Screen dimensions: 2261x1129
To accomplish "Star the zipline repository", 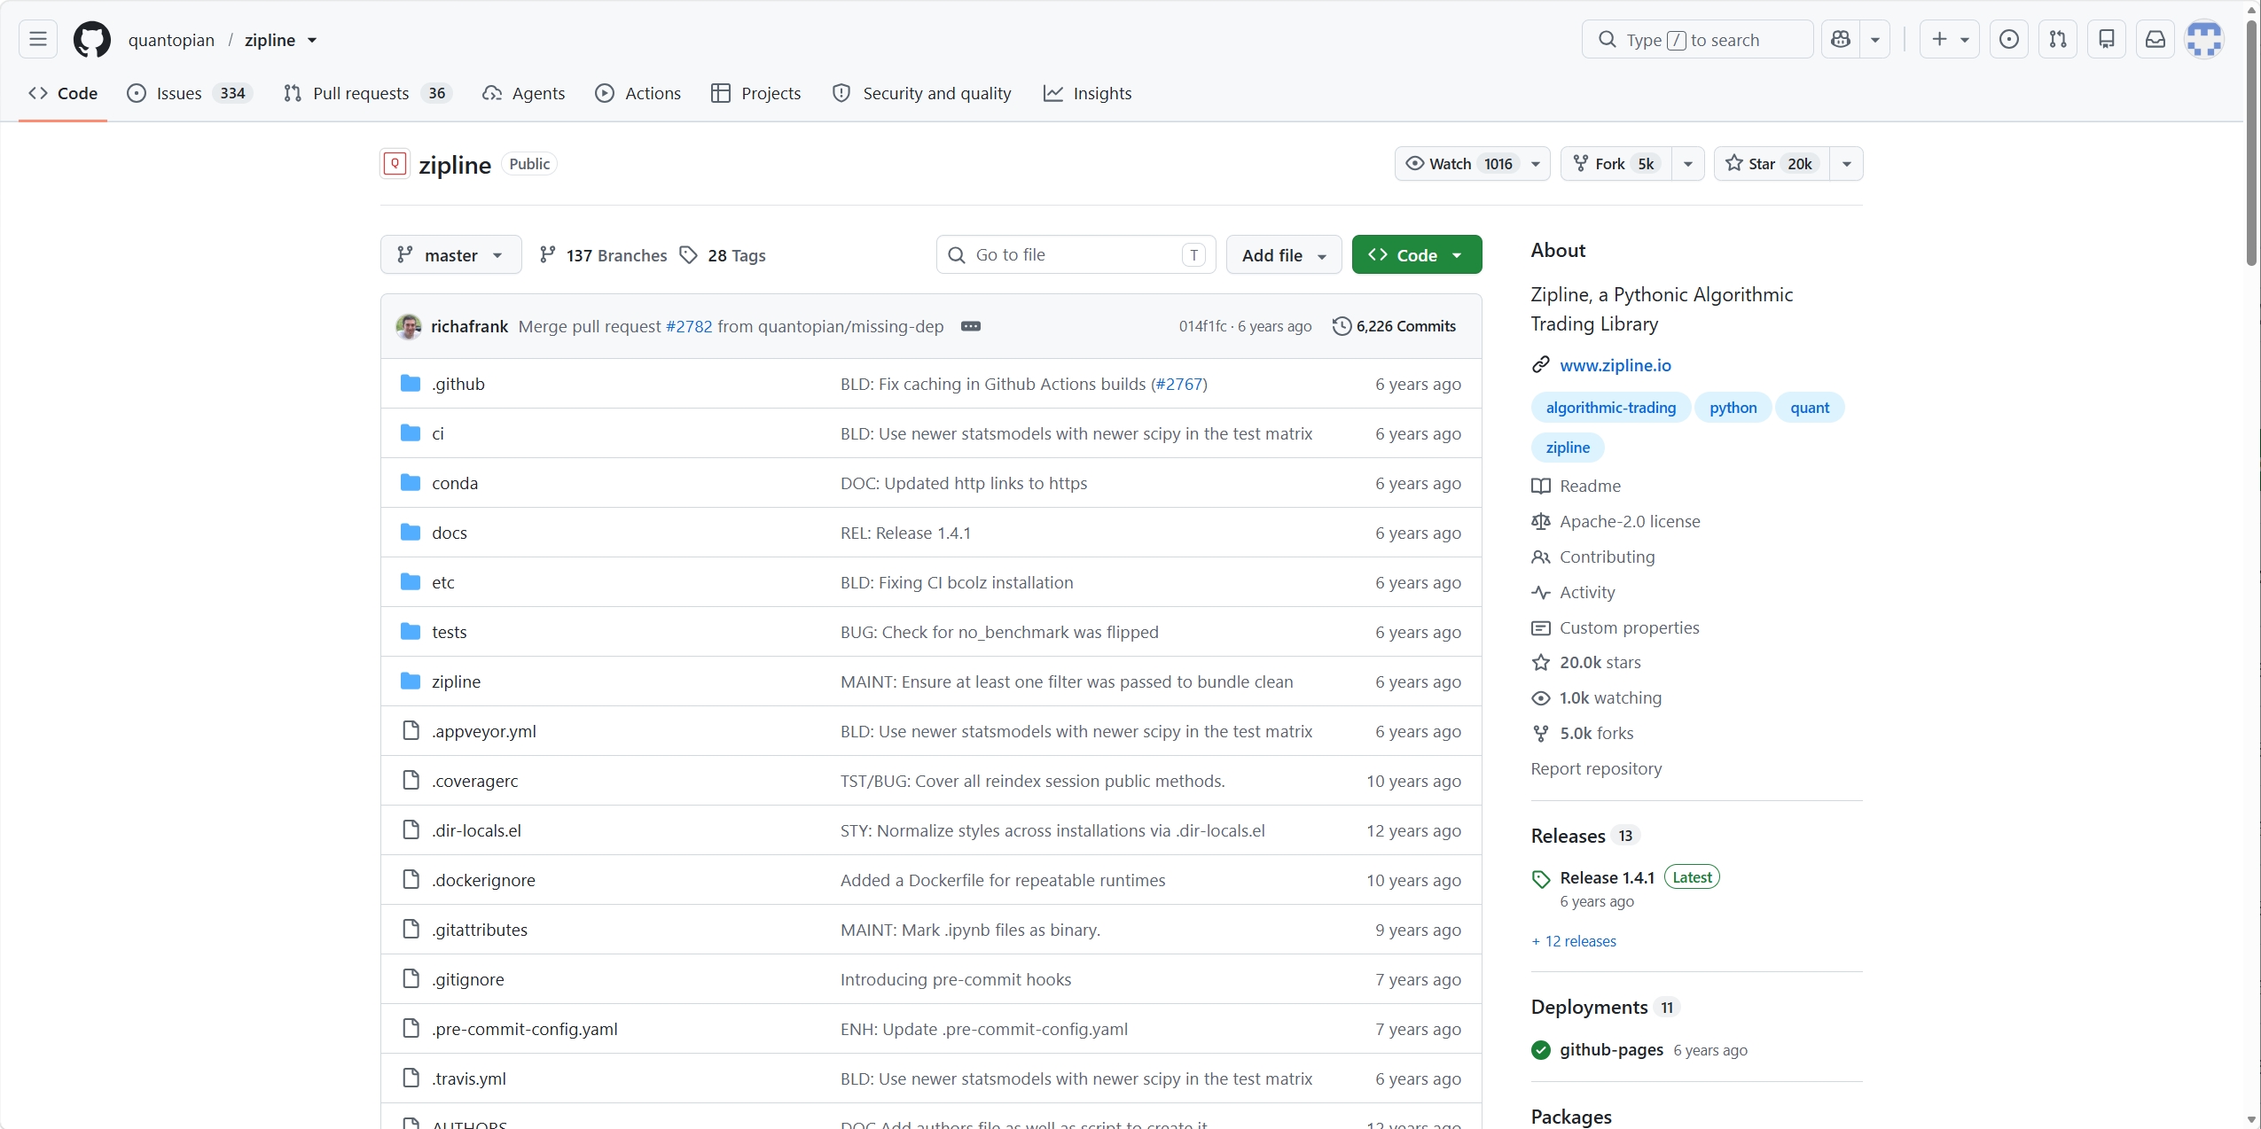I will (1771, 164).
